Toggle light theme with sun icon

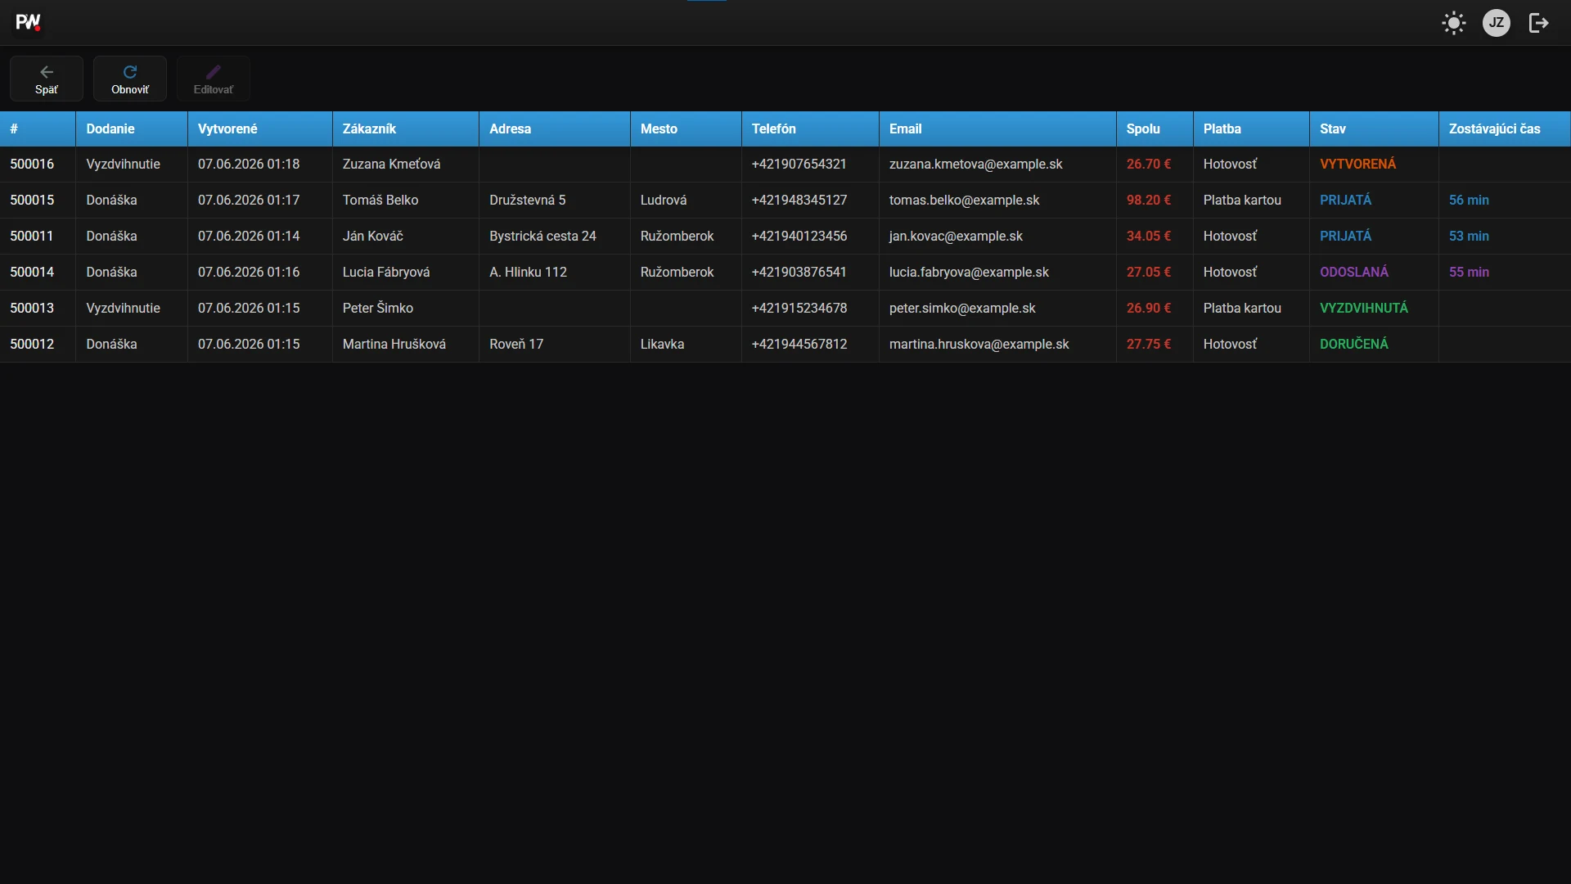pos(1454,23)
